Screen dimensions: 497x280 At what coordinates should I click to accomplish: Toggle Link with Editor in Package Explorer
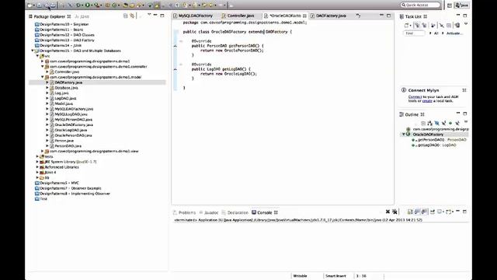(x=132, y=16)
